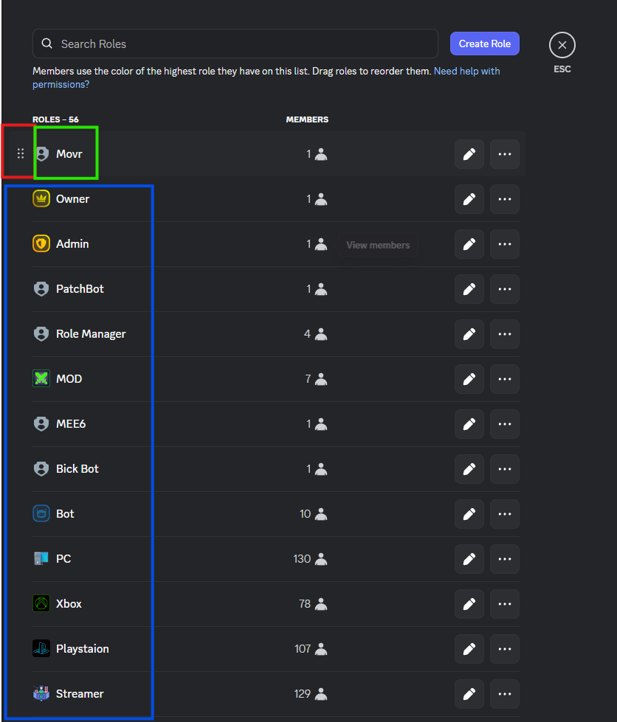This screenshot has width=617, height=722.
Task: Edit the Playstaion role
Action: [x=469, y=649]
